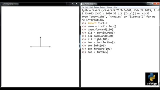The height and width of the screenshot is (90, 160).
Task: Click the 'ali = turtle.Pen()' line
Action: [101, 33]
